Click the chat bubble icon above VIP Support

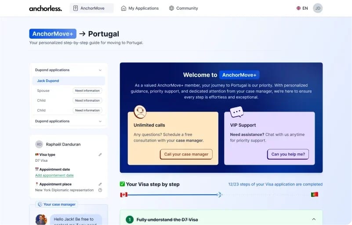pos(237,112)
